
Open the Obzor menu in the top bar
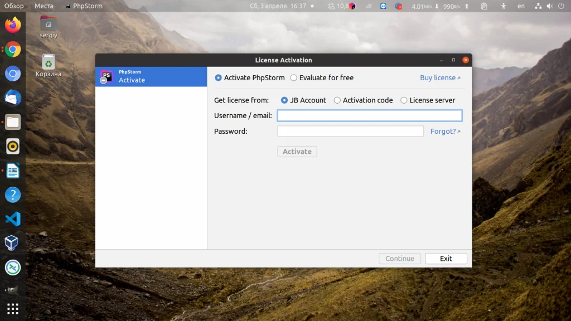[x=13, y=6]
